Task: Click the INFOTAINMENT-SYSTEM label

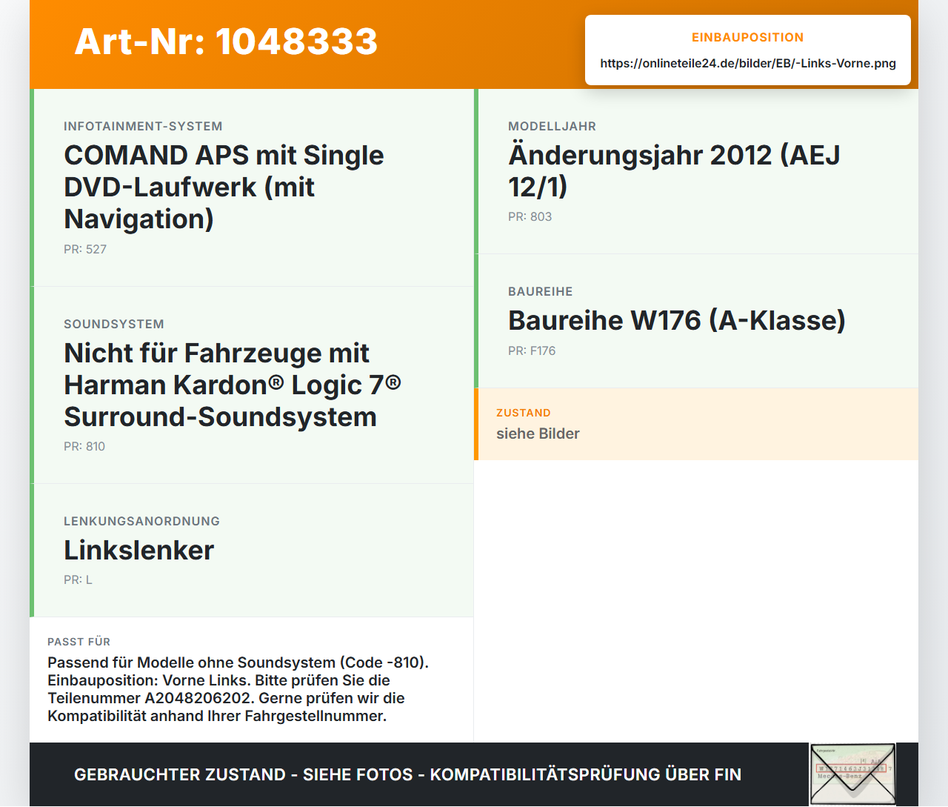Action: (143, 126)
